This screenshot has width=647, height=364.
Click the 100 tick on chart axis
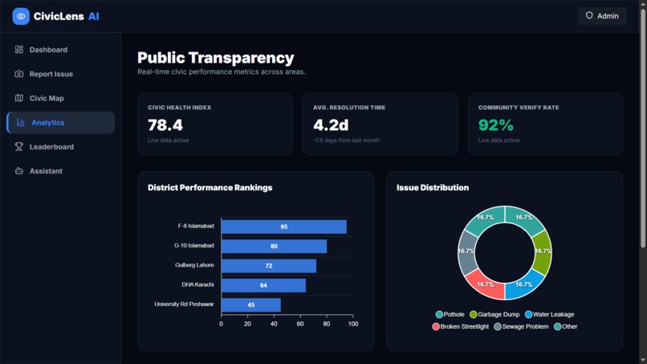pyautogui.click(x=352, y=324)
